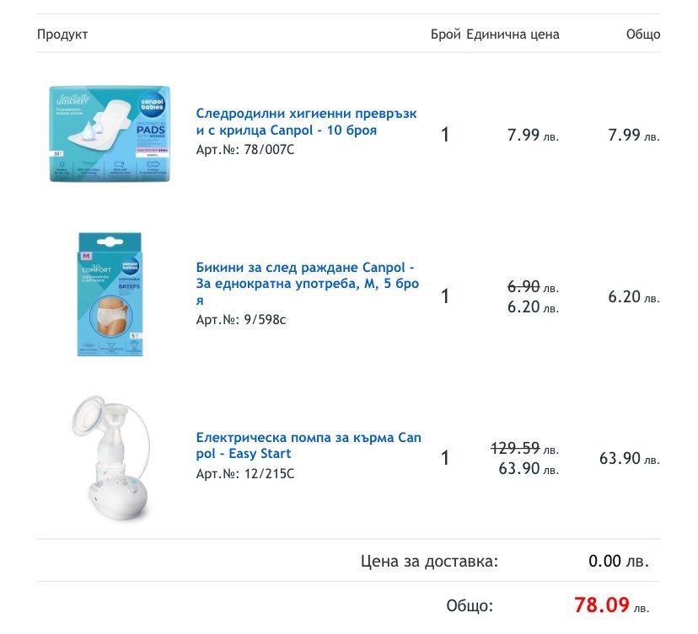The image size is (698, 634).
Task: Click the 'Общо' column header at top
Action: (x=642, y=35)
